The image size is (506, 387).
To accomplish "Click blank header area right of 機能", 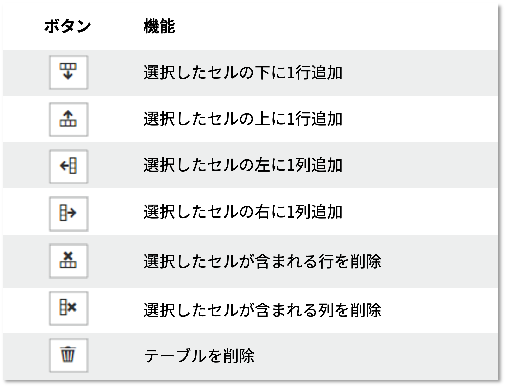I will (x=334, y=26).
